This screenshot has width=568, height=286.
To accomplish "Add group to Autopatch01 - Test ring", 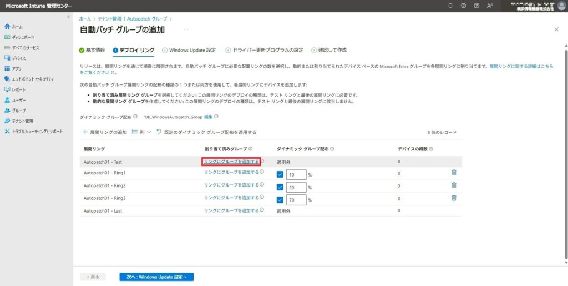I will point(231,162).
